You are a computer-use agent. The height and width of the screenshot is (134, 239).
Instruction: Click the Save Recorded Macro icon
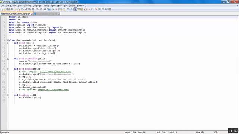coord(109,9)
